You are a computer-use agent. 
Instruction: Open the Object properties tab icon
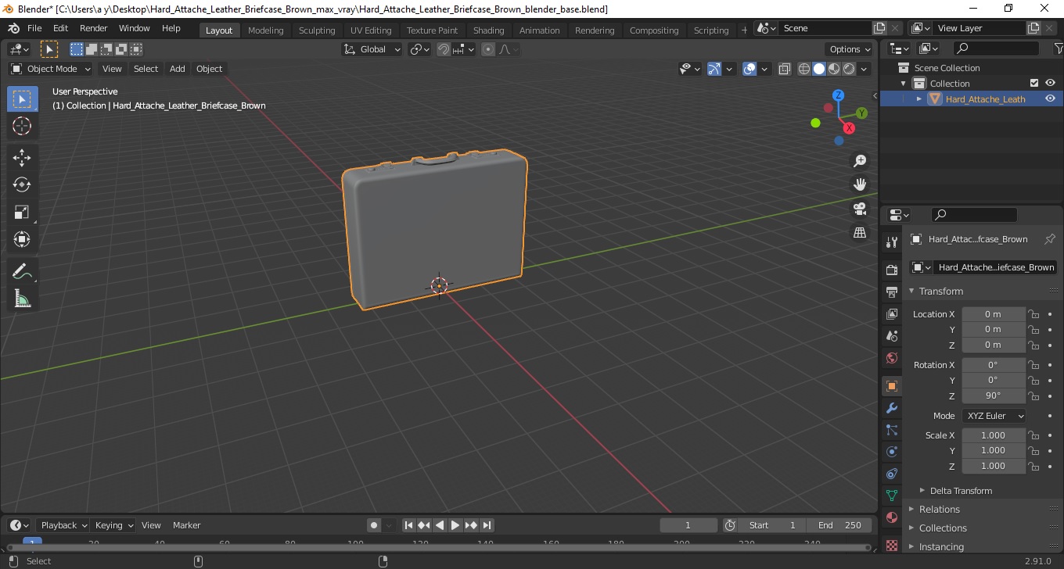(891, 386)
